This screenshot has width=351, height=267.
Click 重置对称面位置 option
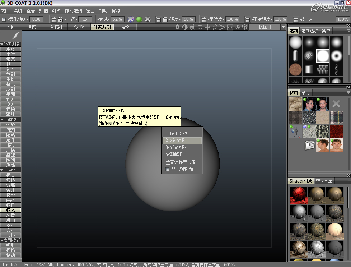click(x=180, y=162)
